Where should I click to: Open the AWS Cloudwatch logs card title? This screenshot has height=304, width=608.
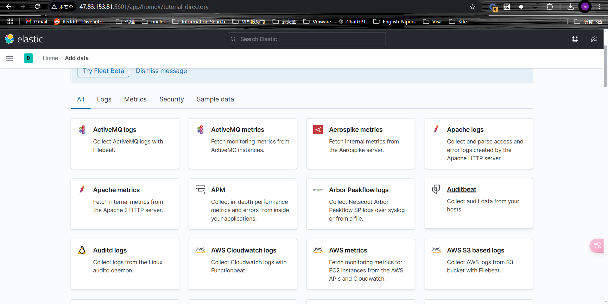coord(244,250)
